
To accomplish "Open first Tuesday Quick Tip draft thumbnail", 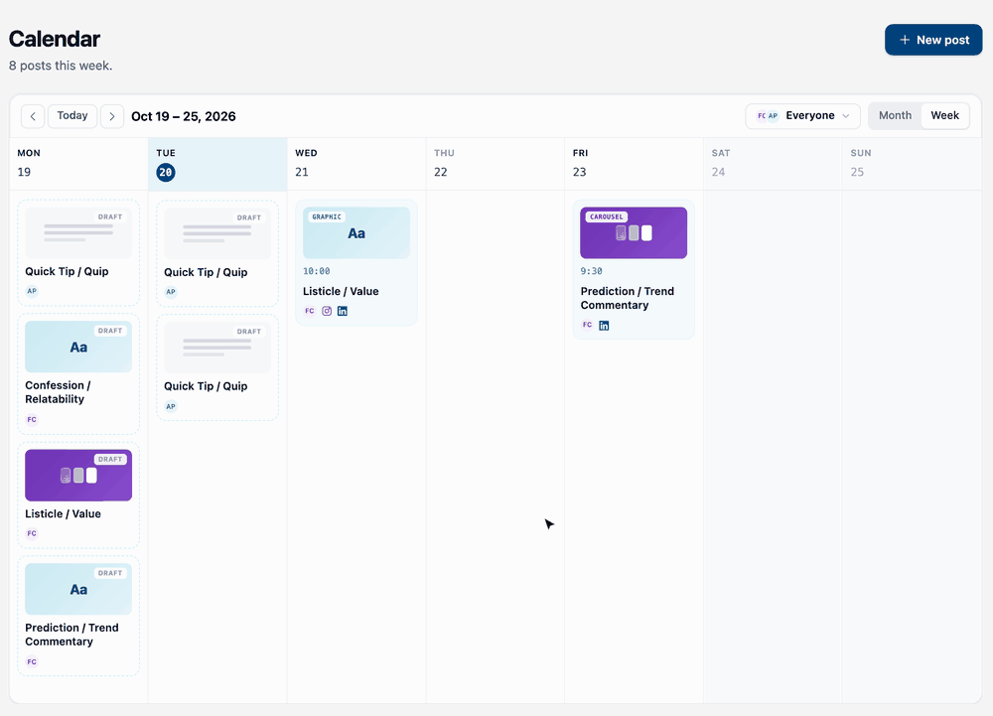I will tap(217, 233).
